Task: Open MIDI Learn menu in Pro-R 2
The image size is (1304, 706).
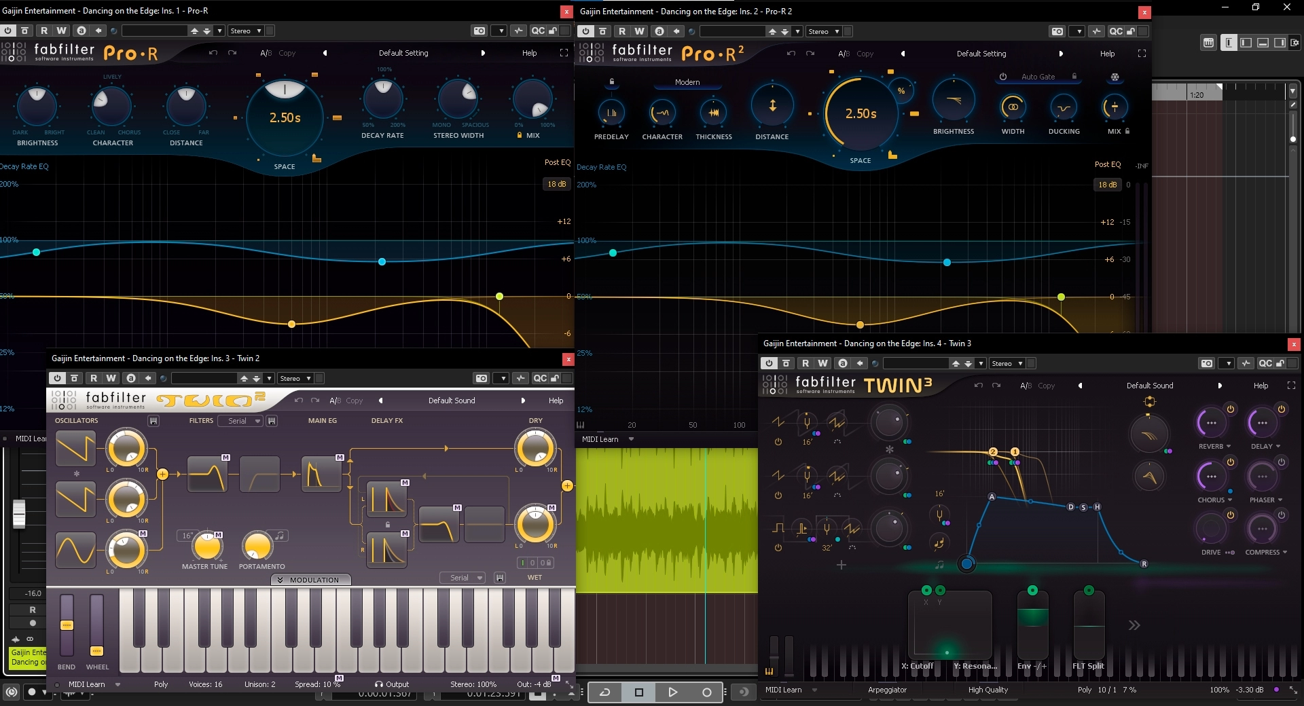Action: coord(607,439)
